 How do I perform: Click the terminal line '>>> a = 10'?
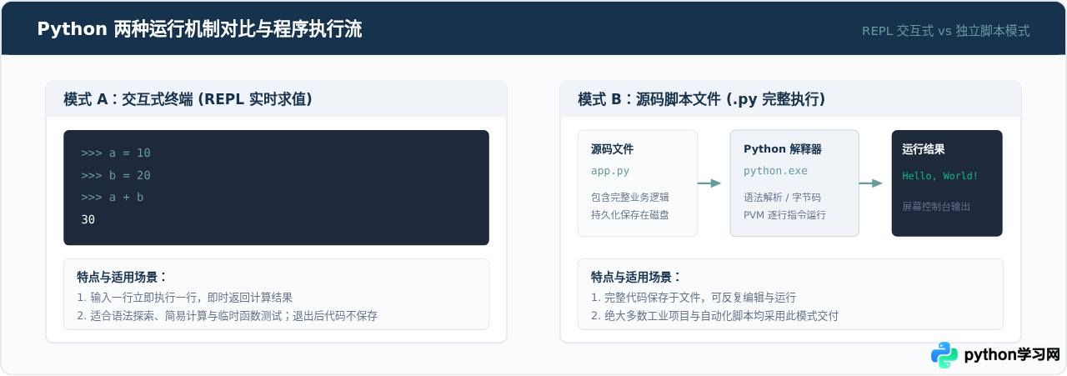pyautogui.click(x=116, y=153)
